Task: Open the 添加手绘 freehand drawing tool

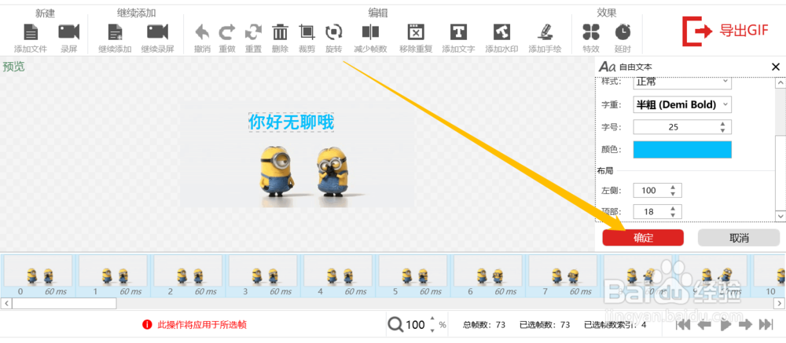Action: (545, 32)
